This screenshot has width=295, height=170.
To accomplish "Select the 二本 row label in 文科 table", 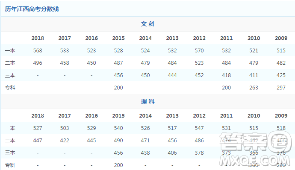I will (x=10, y=63).
